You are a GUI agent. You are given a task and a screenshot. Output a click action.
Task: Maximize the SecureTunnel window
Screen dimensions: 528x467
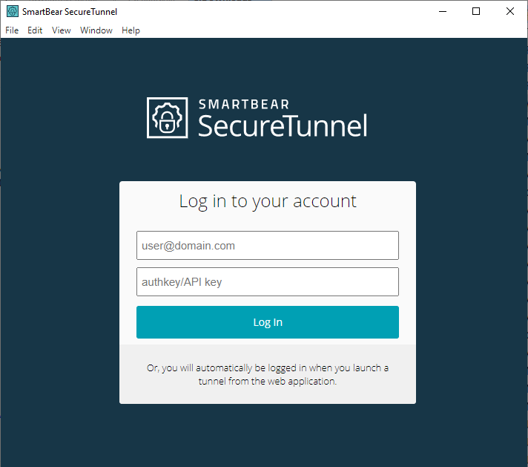tap(476, 12)
